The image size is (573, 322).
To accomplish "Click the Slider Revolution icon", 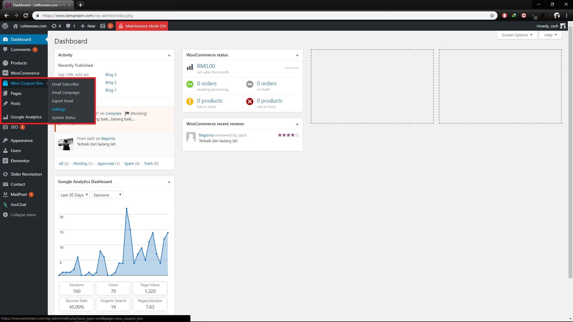I will pyautogui.click(x=5, y=174).
